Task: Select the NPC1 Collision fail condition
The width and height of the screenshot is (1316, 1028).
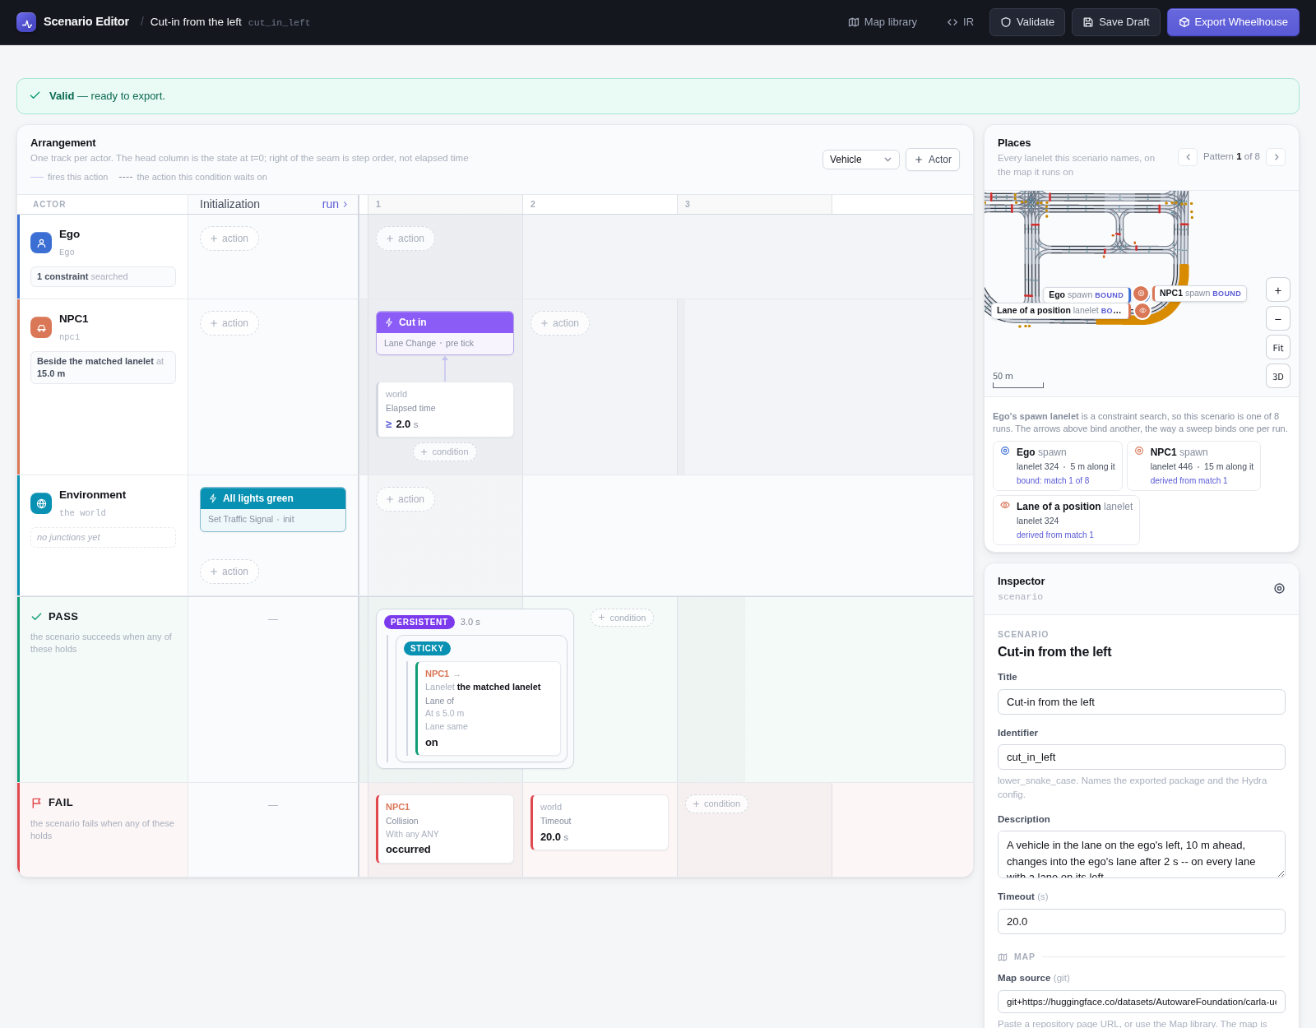Action: (x=445, y=829)
